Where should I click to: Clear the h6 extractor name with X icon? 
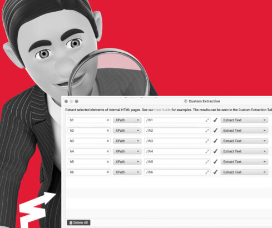point(108,172)
